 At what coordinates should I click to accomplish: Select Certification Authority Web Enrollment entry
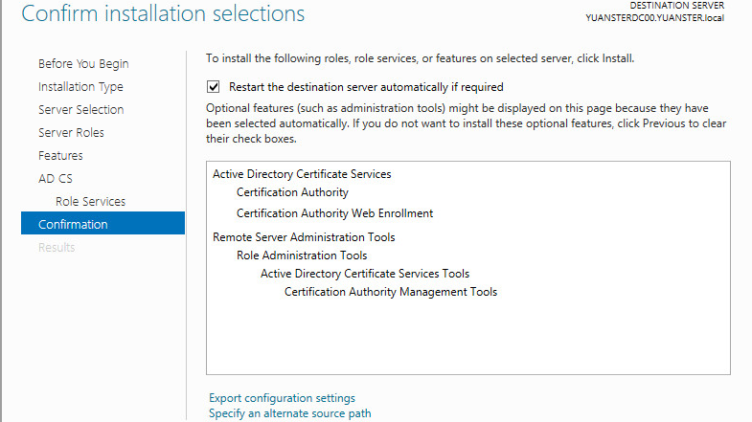tap(334, 213)
